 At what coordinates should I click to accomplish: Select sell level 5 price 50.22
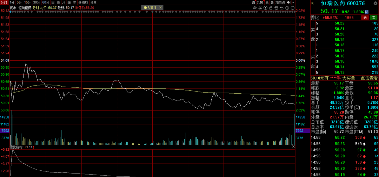click(339, 23)
